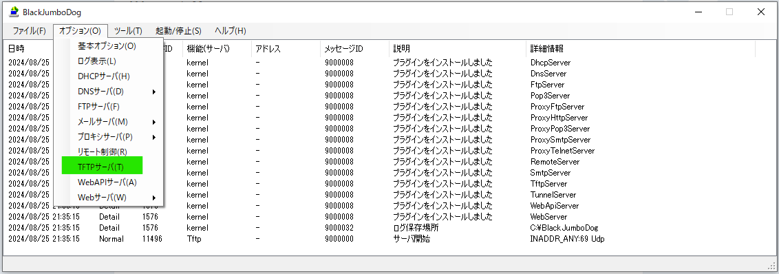Expand DNSサーバ(D) submenu

[109, 92]
